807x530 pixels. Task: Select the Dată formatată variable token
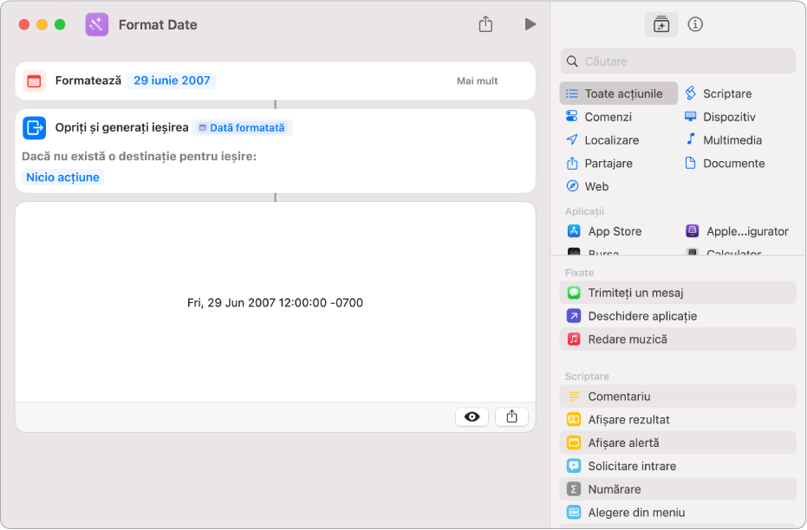(x=242, y=127)
